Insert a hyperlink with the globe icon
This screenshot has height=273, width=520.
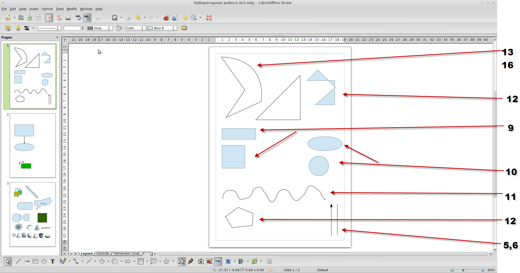point(175,18)
